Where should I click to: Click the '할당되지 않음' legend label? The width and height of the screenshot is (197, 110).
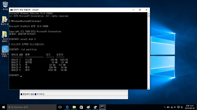pos(28,94)
